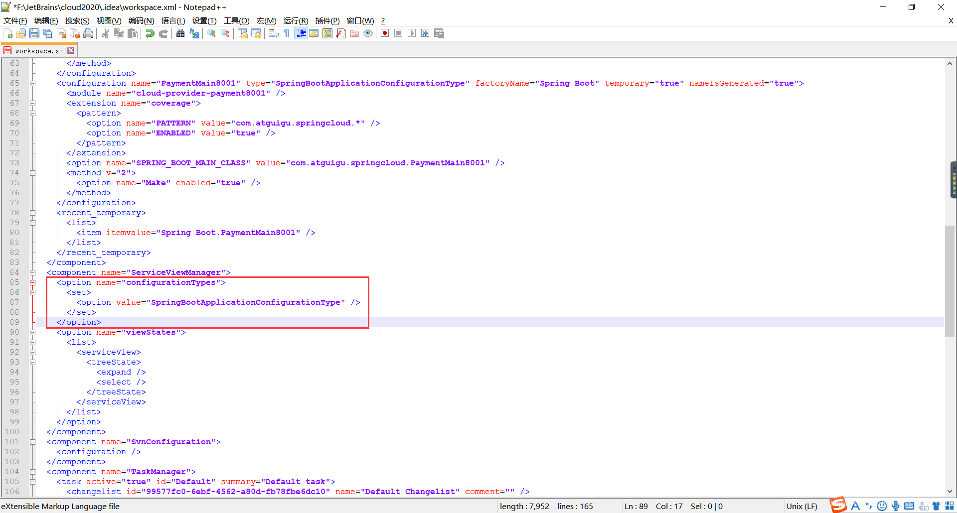The height and width of the screenshot is (513, 957).
Task: Open the Replace dialog icon
Action: [194, 33]
